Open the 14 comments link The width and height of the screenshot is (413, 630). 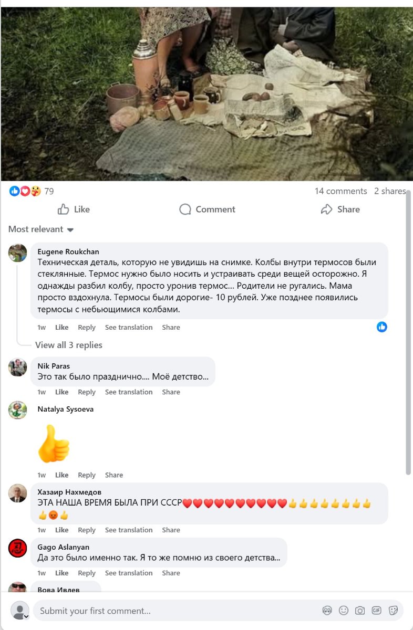point(340,191)
